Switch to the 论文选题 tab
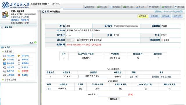Viewport: 186px width, 105px height. coord(143,16)
